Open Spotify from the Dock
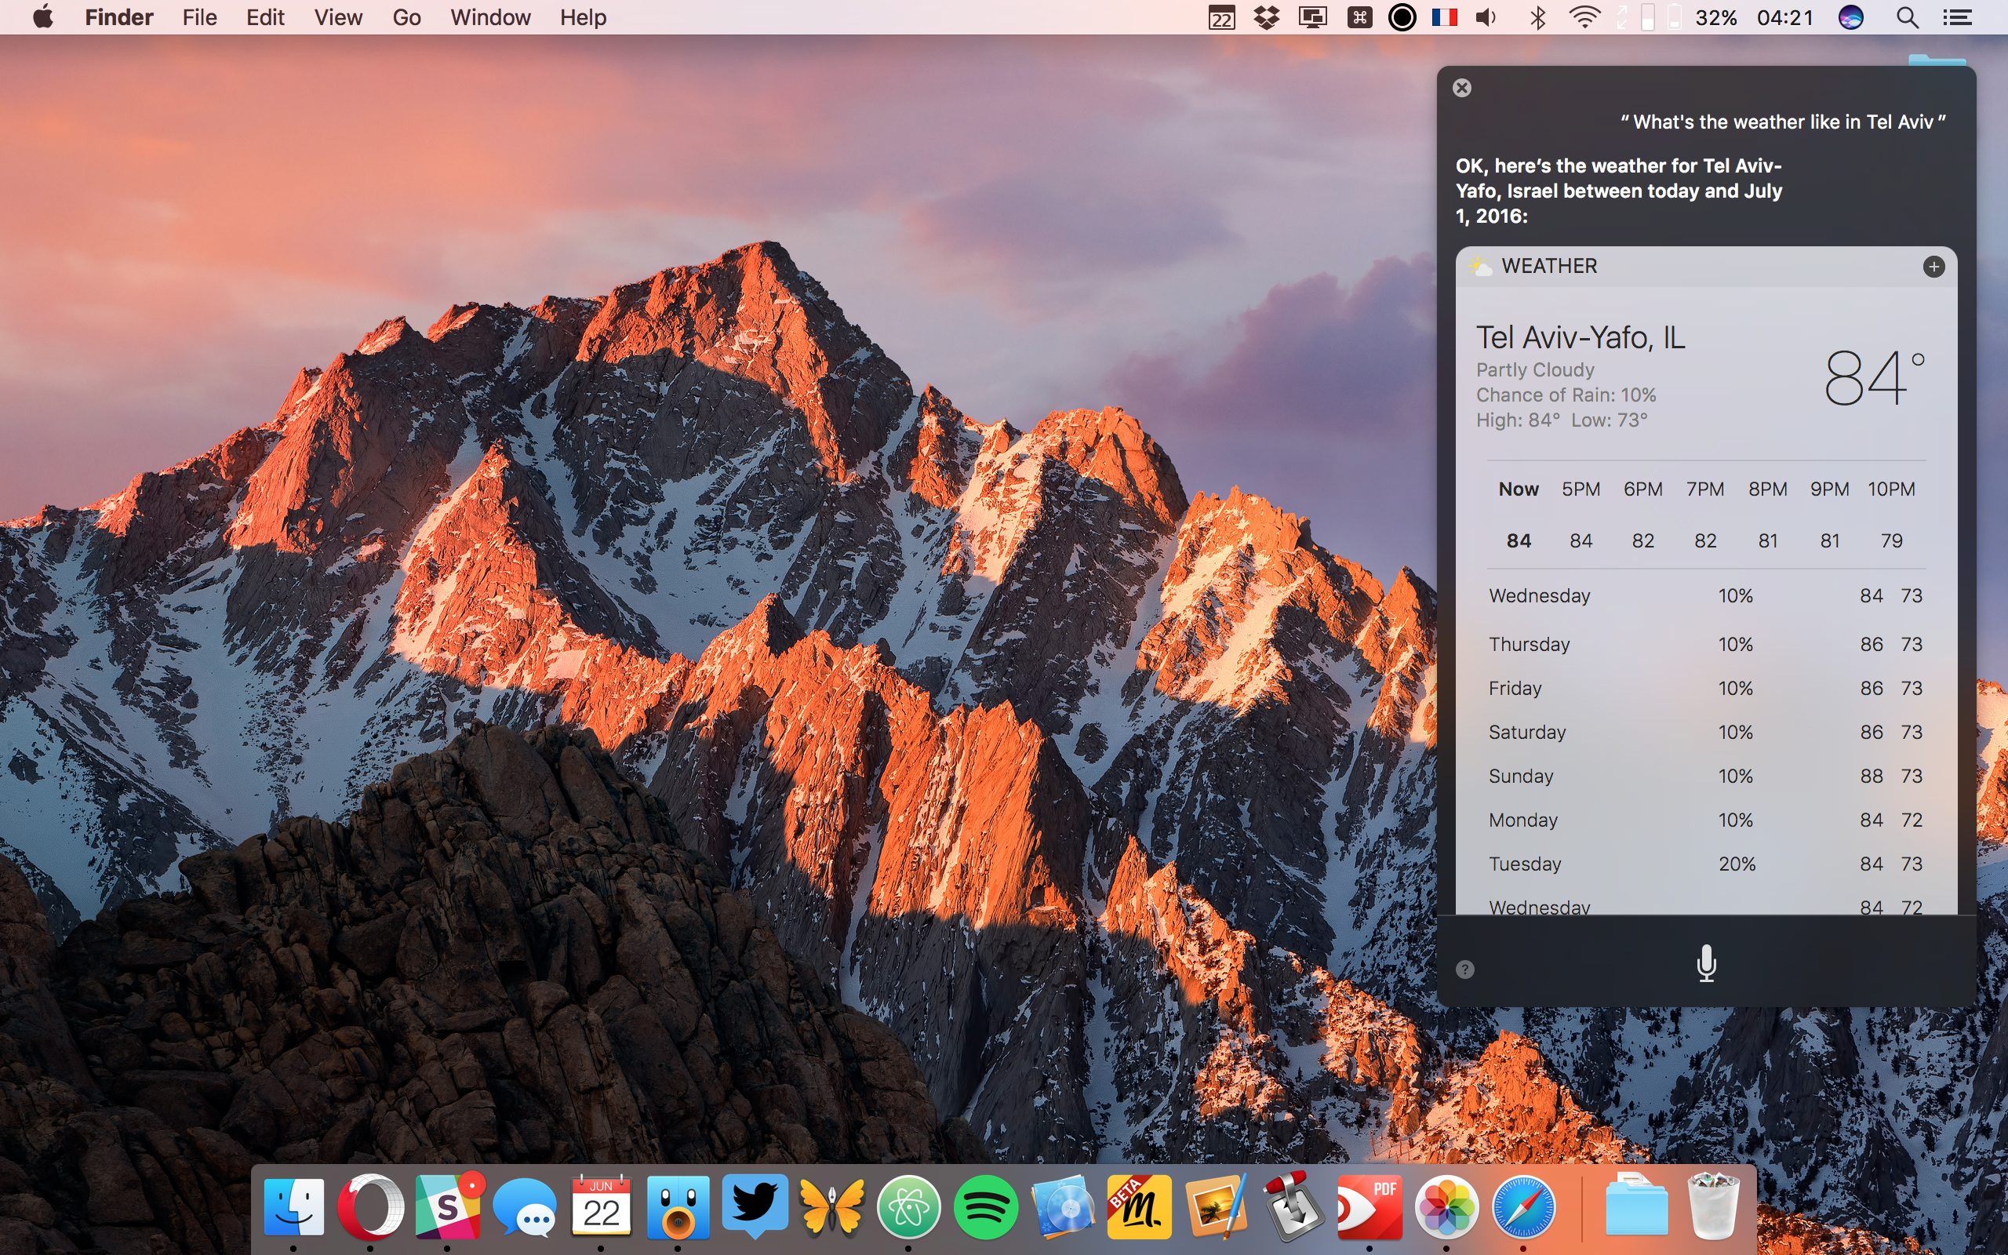This screenshot has height=1255, width=2008. (x=985, y=1208)
